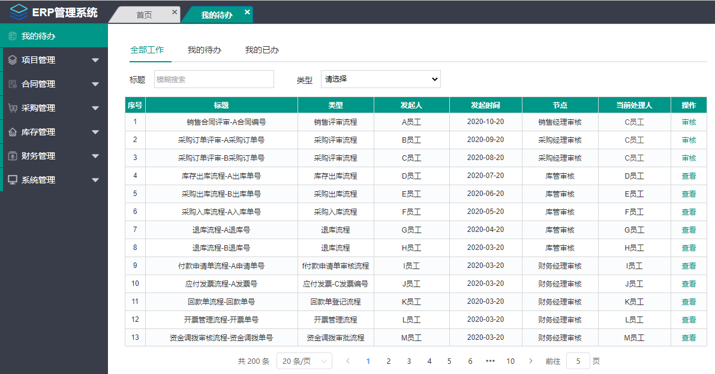The width and height of the screenshot is (715, 374).
Task: Open the 20 条/页 page size dropdown
Action: [304, 361]
